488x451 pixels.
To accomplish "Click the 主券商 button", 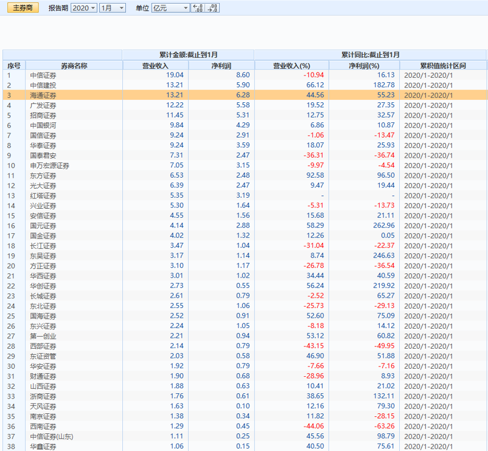I will 23,8.
